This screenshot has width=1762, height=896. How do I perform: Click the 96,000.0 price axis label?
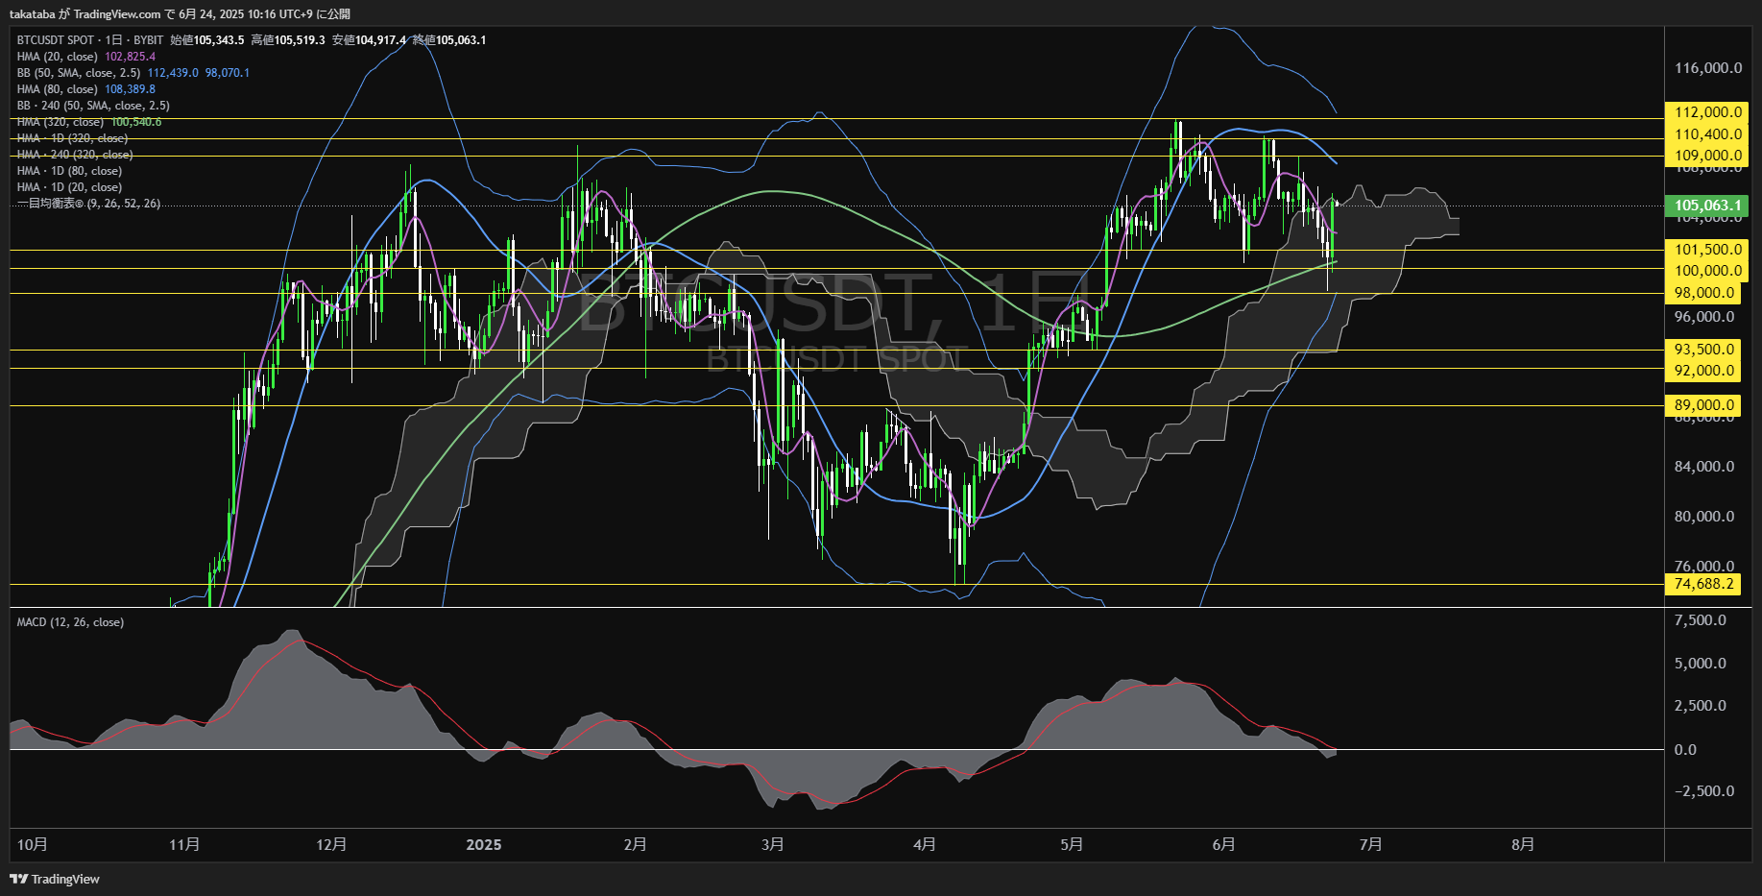pyautogui.click(x=1704, y=317)
